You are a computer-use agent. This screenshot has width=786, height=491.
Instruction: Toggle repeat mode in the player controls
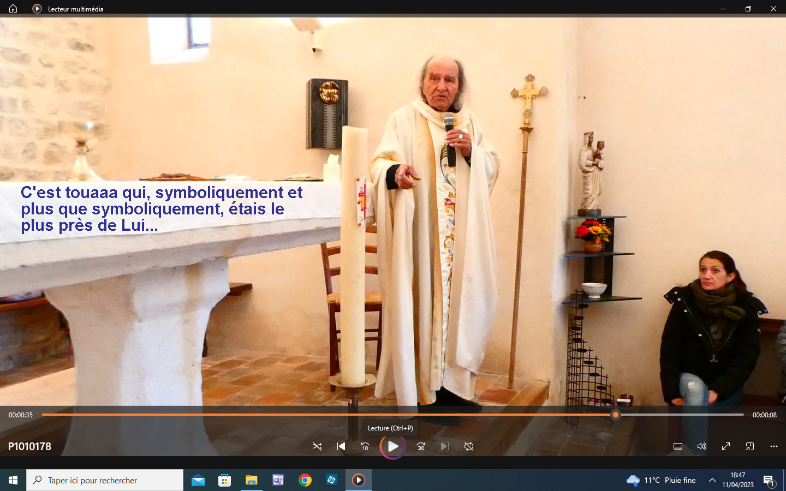[469, 446]
